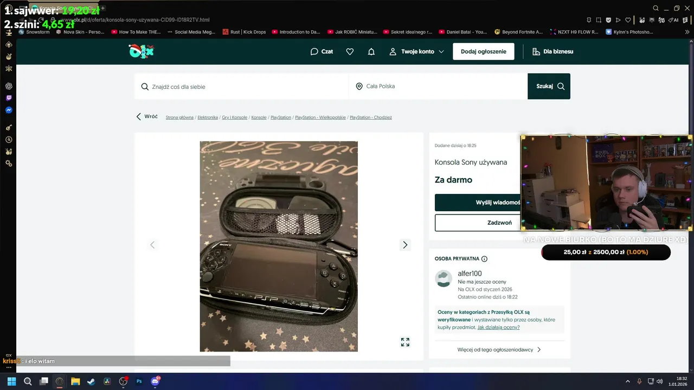Screen dimensions: 694x390
Task: Click browser tab search magnifier
Action: point(656,8)
